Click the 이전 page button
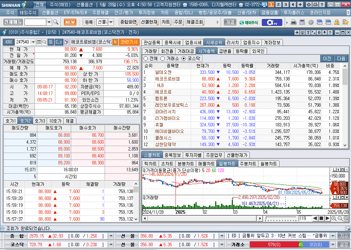 pyautogui.click(x=327, y=58)
